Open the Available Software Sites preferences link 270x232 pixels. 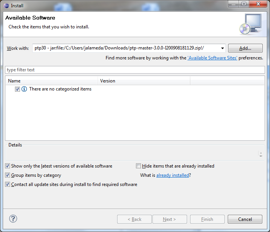click(x=212, y=58)
